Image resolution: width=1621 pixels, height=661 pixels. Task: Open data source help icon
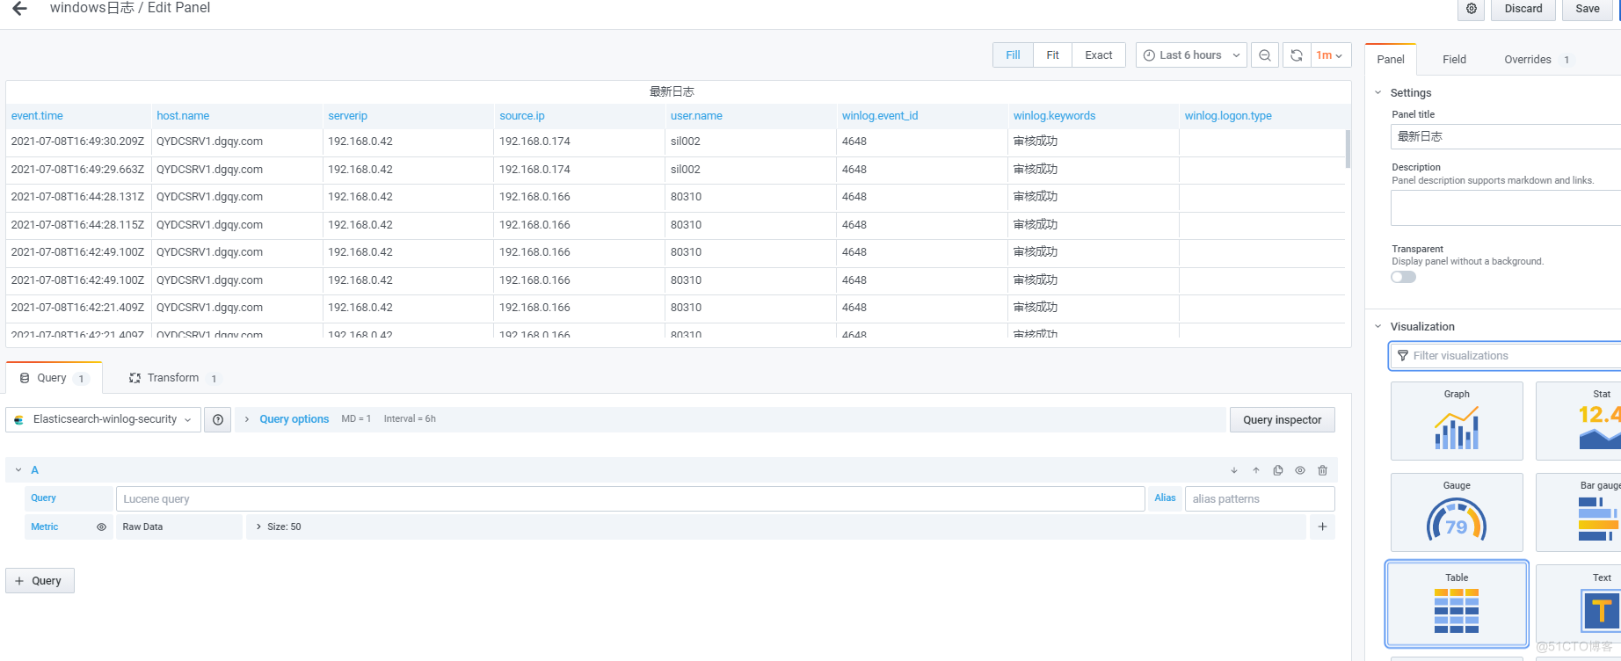point(218,420)
